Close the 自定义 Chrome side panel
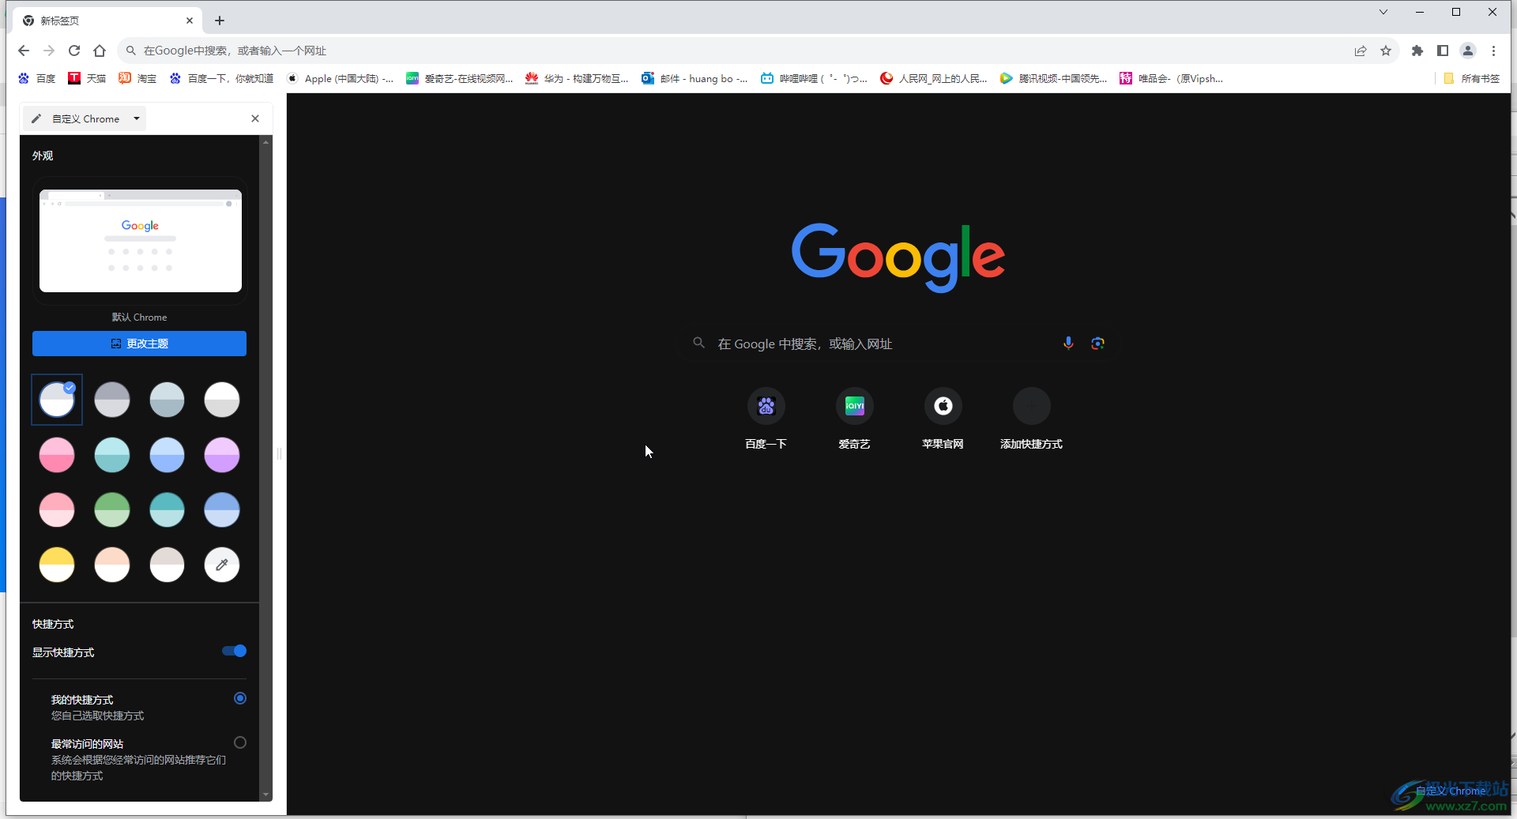Image resolution: width=1517 pixels, height=819 pixels. coord(255,118)
